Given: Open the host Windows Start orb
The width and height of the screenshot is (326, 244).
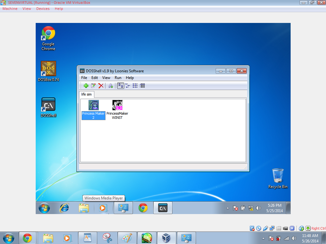Looking at the screenshot, I should 8,238.
